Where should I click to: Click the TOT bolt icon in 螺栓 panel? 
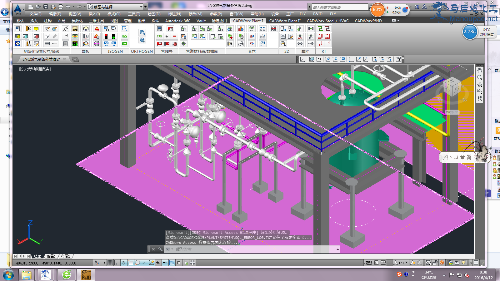click(311, 36)
